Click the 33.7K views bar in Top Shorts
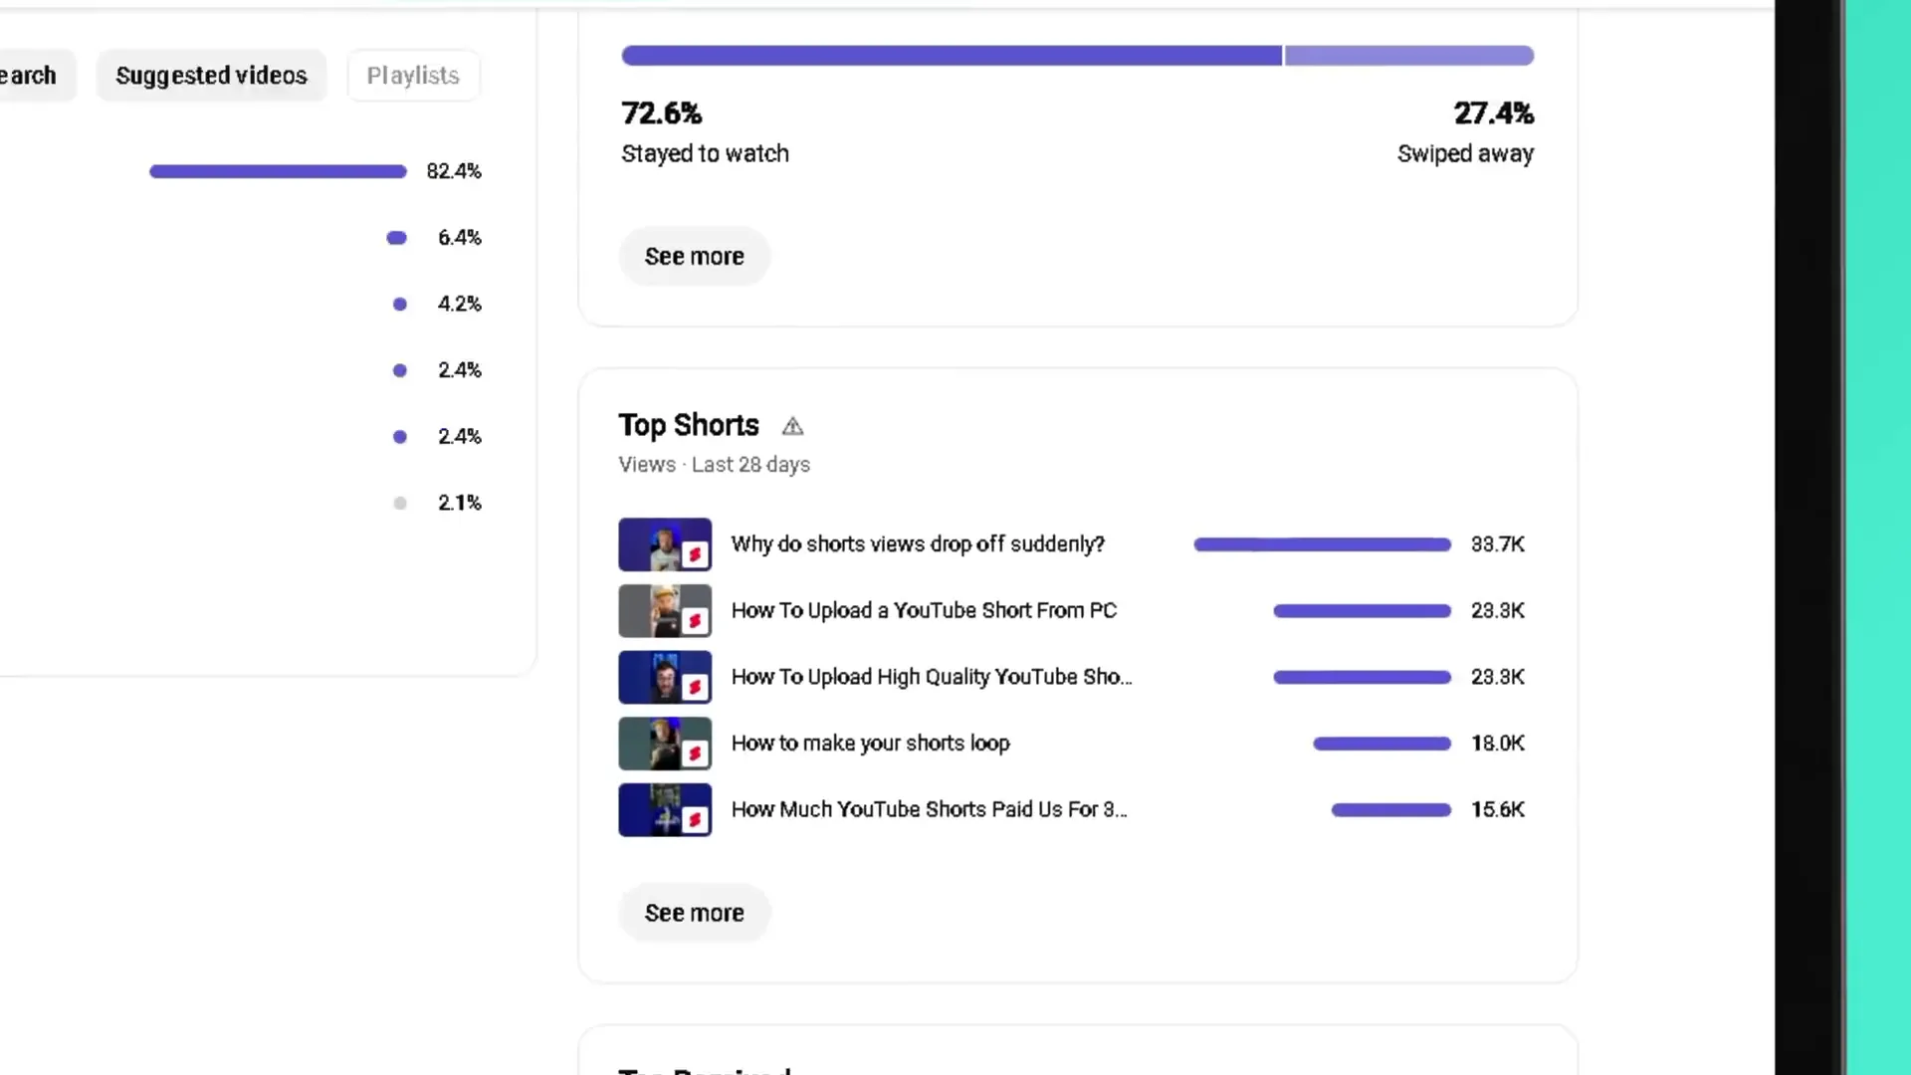 pos(1322,544)
